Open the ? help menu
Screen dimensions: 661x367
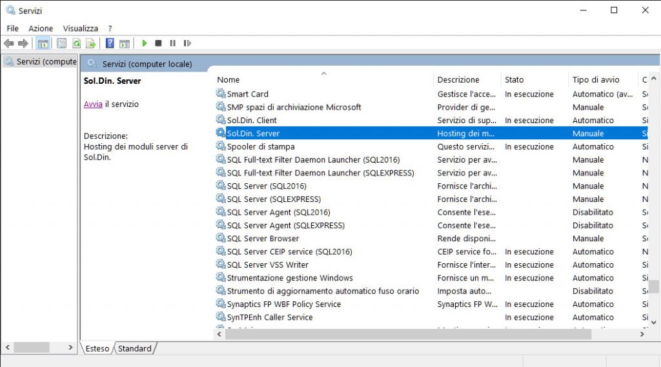[110, 28]
